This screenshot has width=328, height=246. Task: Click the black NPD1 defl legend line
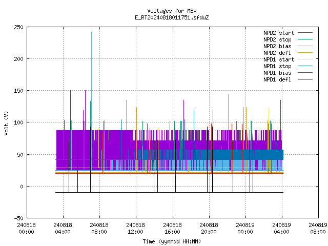305,79
